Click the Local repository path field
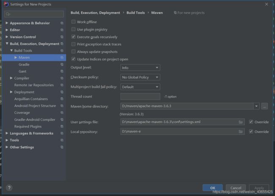 182,131
